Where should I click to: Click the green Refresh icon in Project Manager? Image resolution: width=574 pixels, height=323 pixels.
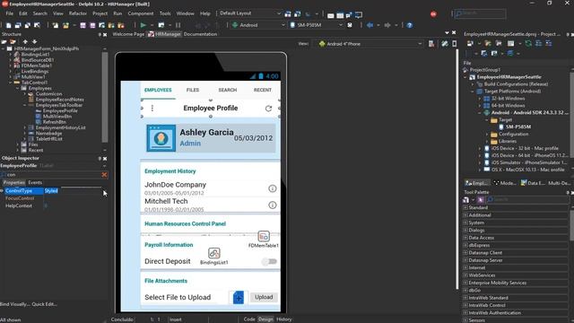point(528,44)
